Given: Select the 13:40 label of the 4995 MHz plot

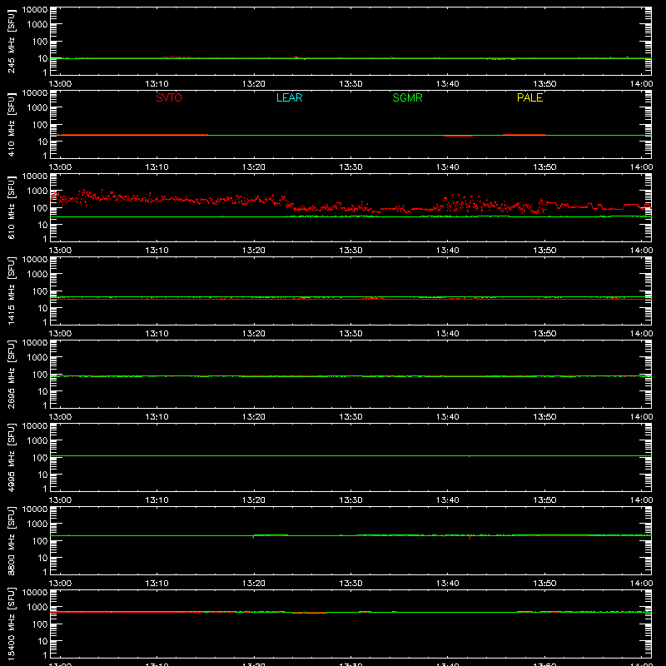Looking at the screenshot, I should 448,500.
